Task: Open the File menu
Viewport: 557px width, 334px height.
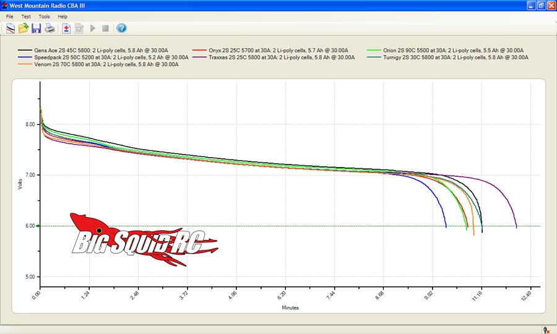Action: pos(9,16)
